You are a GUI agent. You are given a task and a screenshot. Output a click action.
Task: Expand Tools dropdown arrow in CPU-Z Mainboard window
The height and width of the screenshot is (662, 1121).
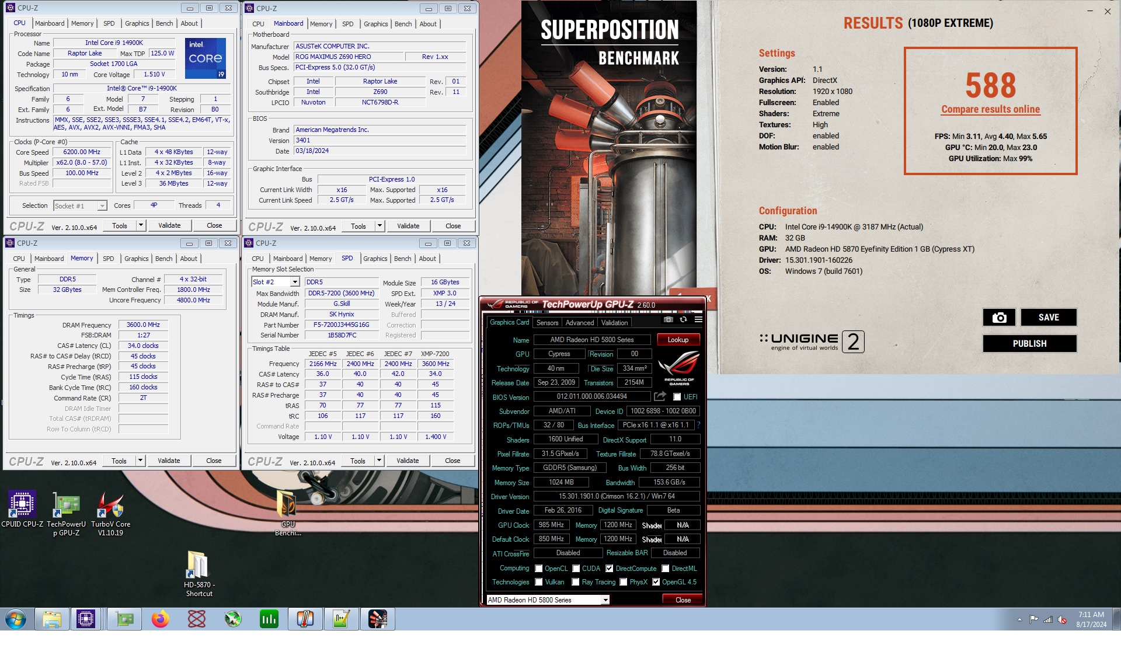coord(380,226)
